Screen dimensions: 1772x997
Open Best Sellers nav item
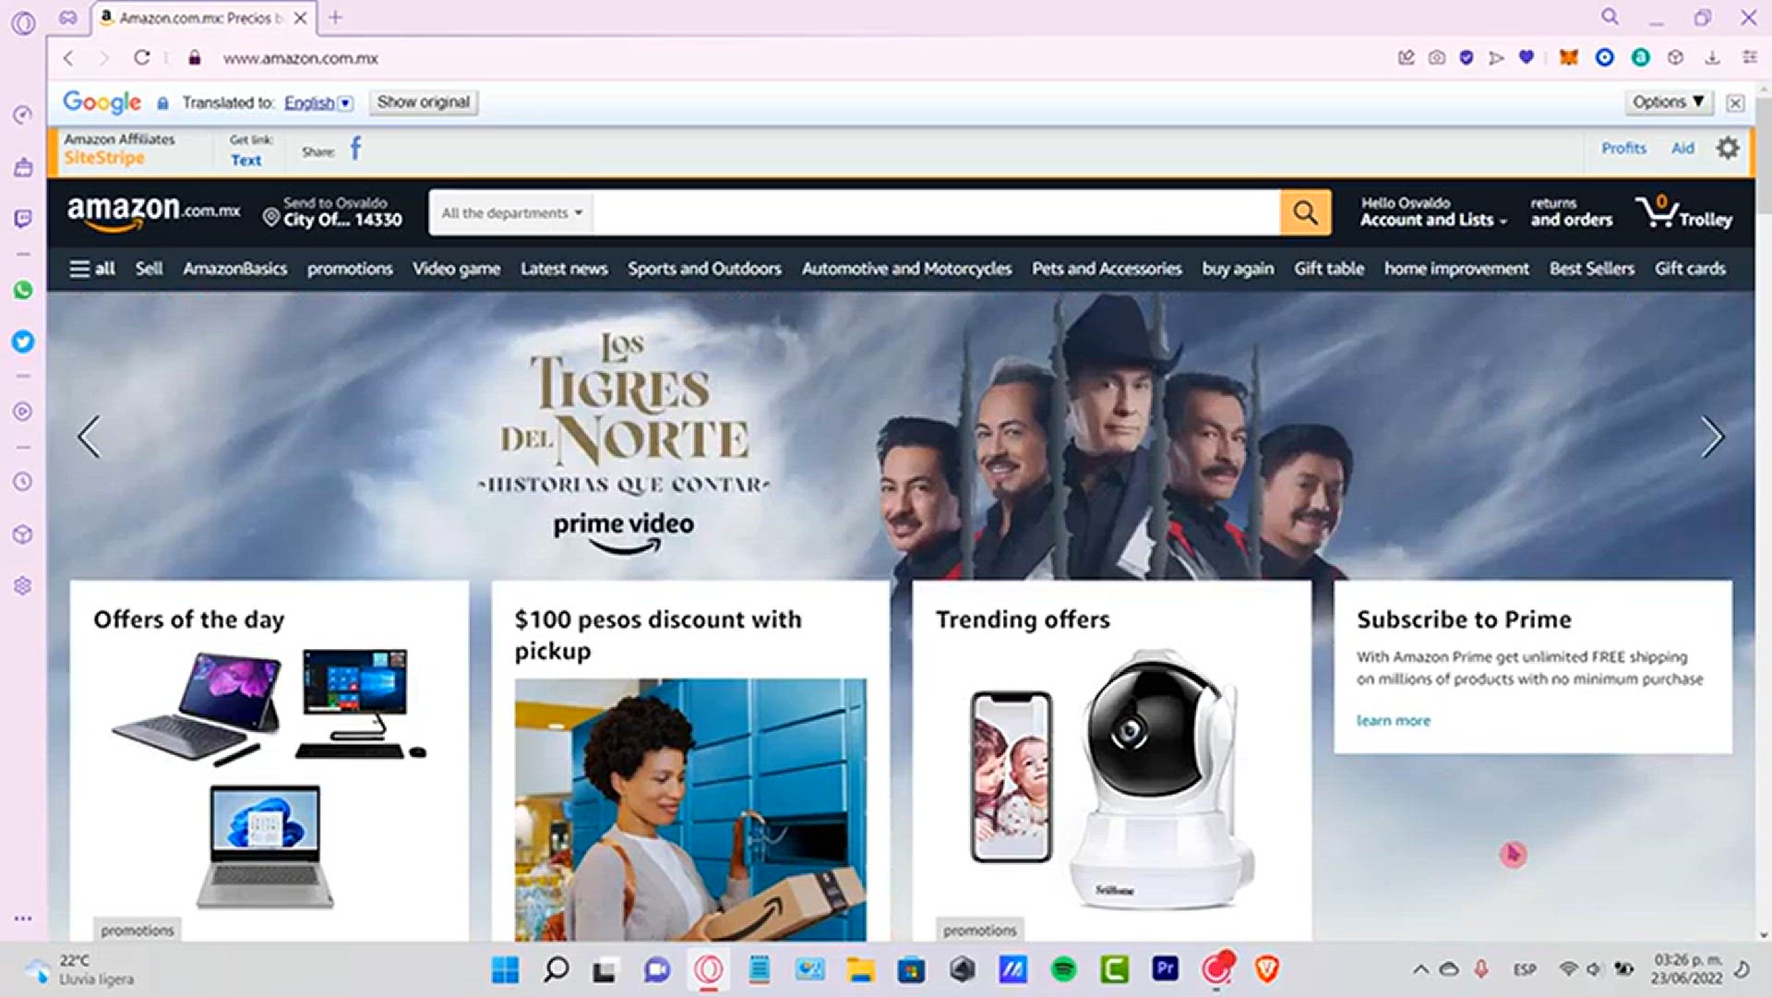click(1591, 269)
